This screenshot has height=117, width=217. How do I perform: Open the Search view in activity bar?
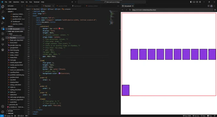pyautogui.click(x=3, y=12)
